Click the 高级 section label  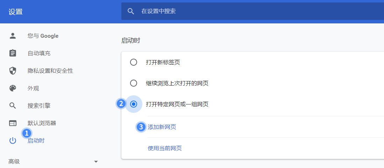click(x=14, y=162)
